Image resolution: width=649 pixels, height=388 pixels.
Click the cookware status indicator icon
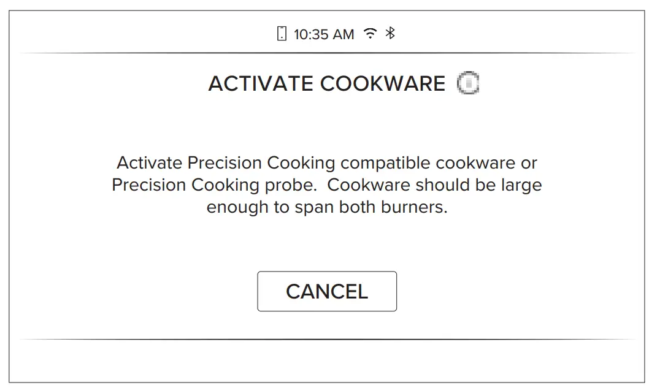tap(469, 83)
